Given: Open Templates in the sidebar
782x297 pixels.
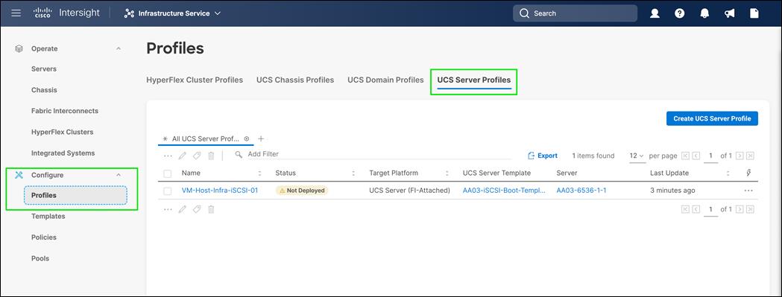Looking at the screenshot, I should tap(48, 217).
